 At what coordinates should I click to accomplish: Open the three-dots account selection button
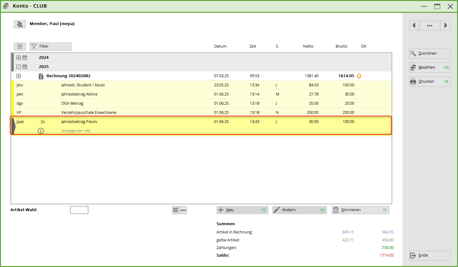click(430, 26)
